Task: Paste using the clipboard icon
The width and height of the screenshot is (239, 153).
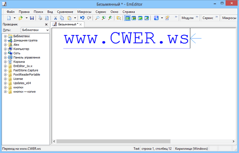Action: [x=69, y=18]
